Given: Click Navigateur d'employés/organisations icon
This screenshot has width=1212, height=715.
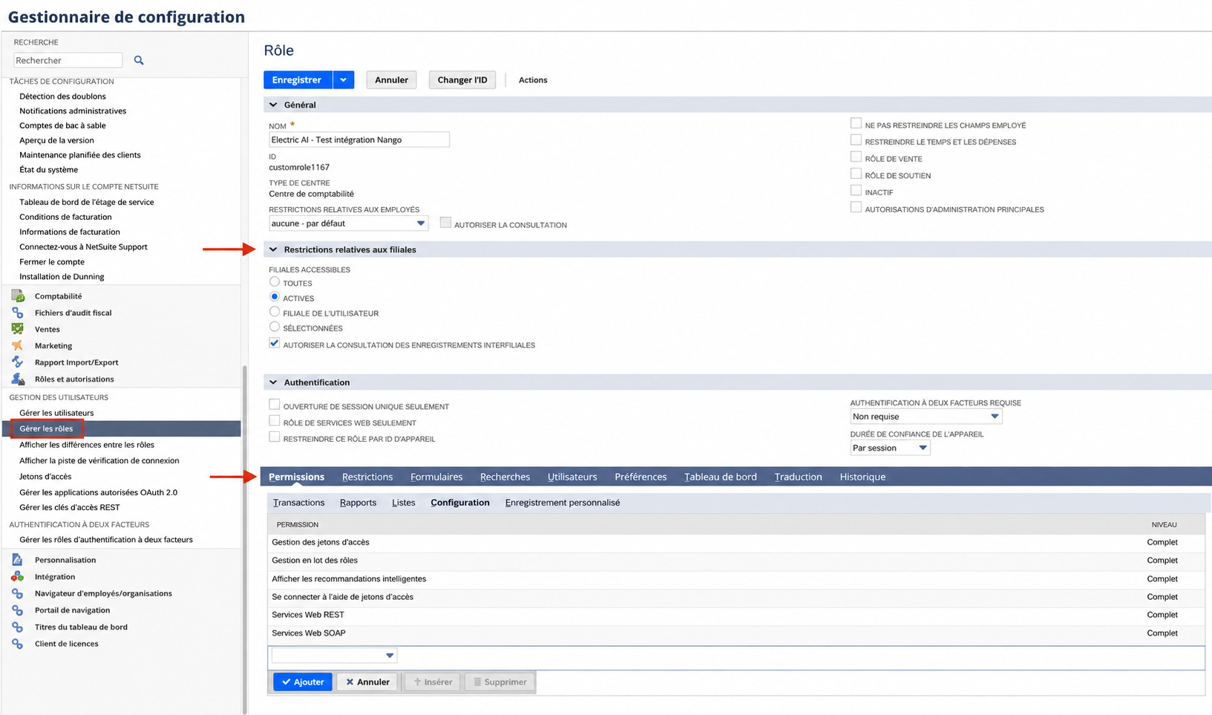Looking at the screenshot, I should pos(18,593).
